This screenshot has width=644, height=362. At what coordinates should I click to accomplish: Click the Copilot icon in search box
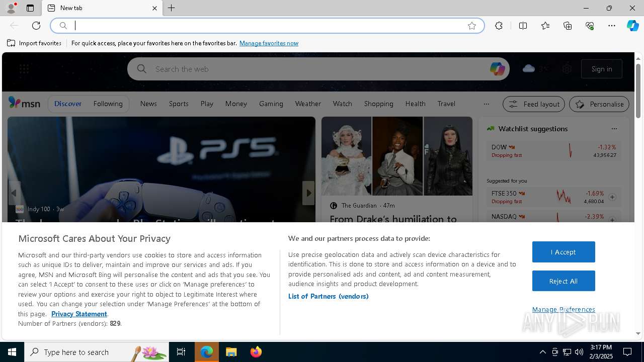pos(497,69)
